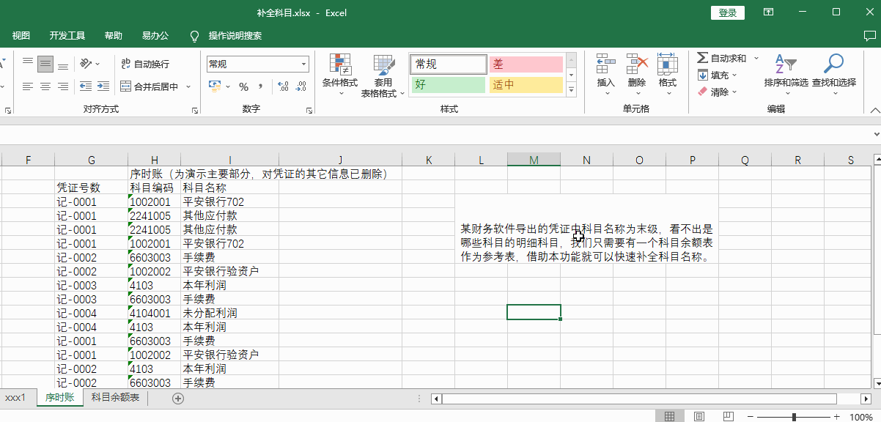
Task: Click the zoom slider handle
Action: pos(794,416)
